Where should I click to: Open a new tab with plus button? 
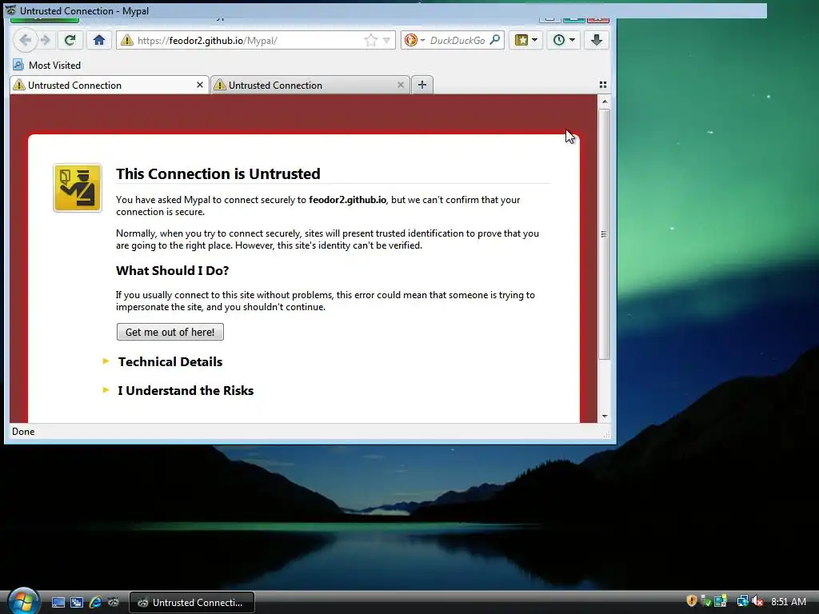pos(422,85)
